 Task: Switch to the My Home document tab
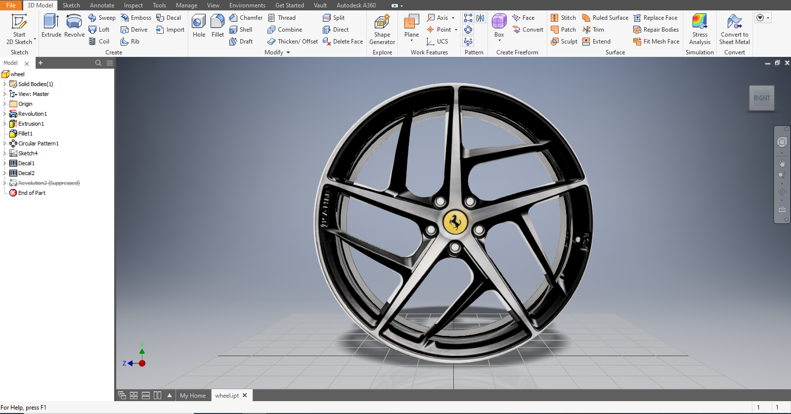tap(193, 396)
